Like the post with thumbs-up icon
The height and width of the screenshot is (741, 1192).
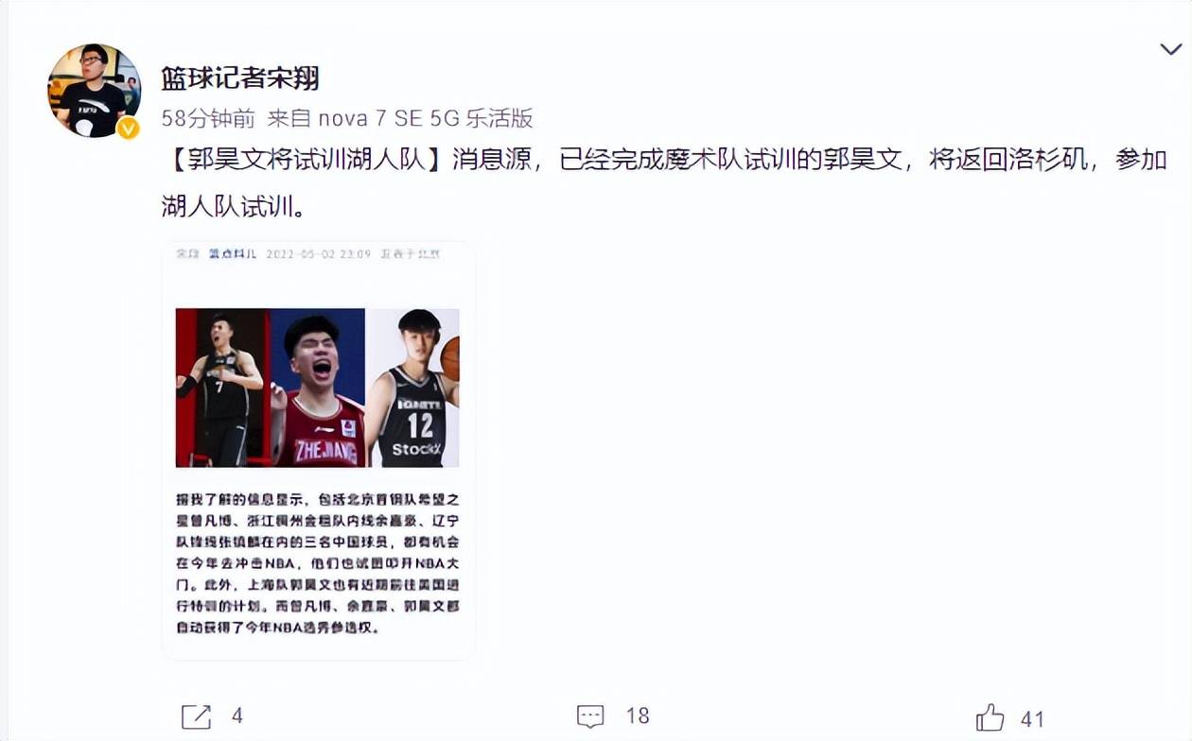[x=990, y=717]
